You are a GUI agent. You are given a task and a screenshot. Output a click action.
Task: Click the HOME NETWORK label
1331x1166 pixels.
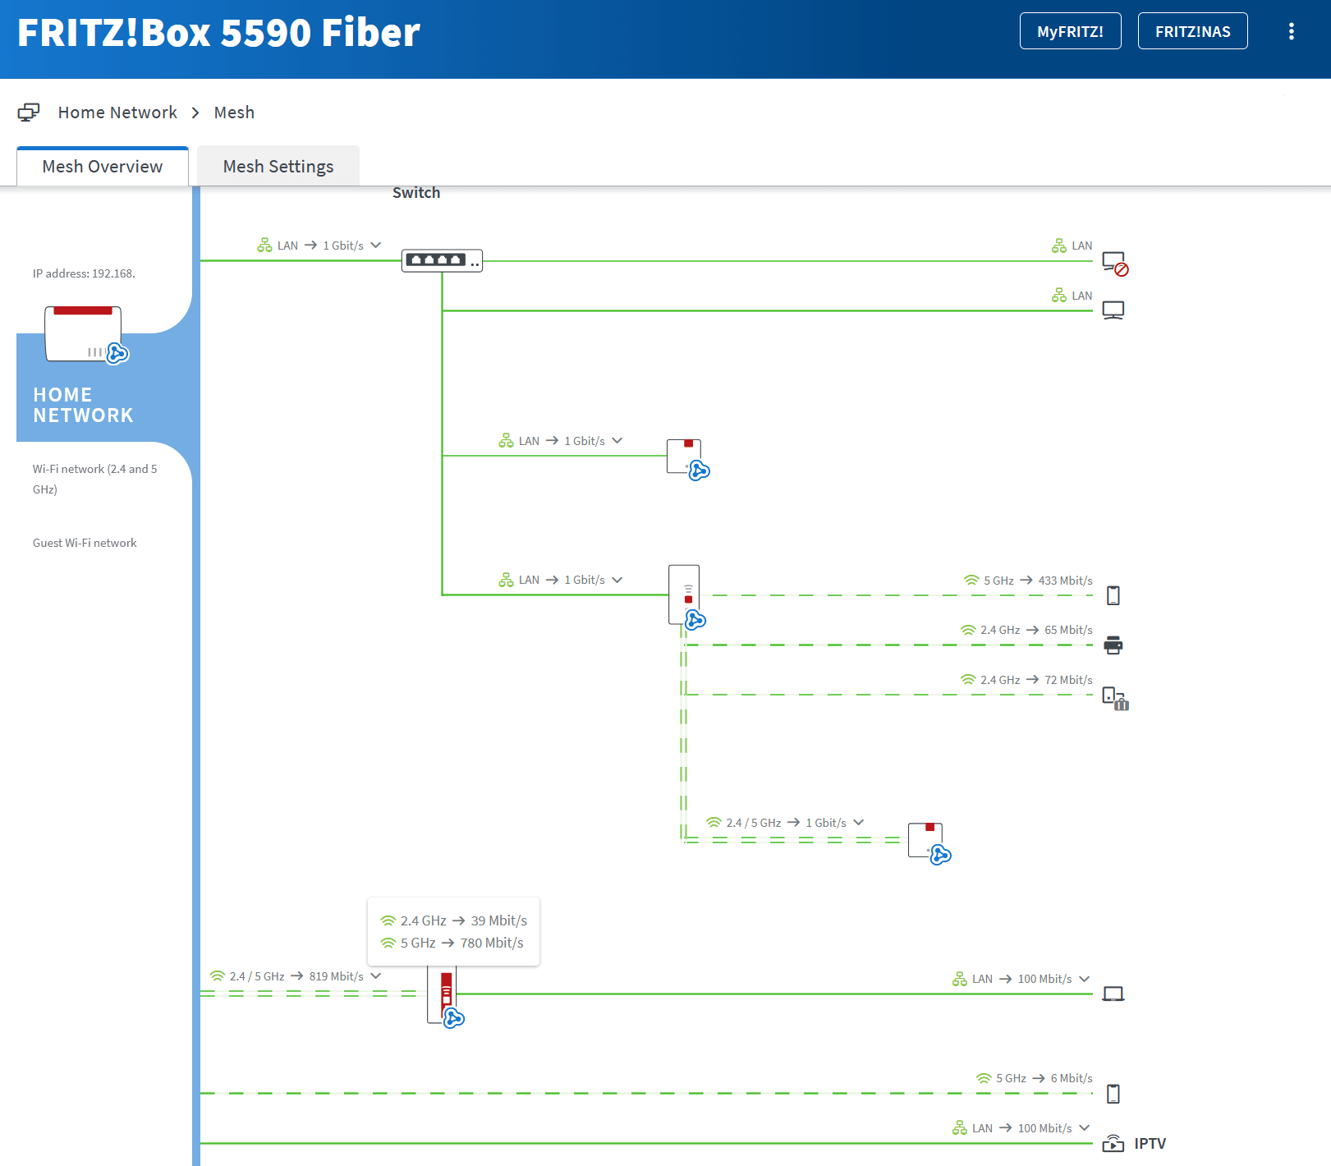pyautogui.click(x=83, y=405)
